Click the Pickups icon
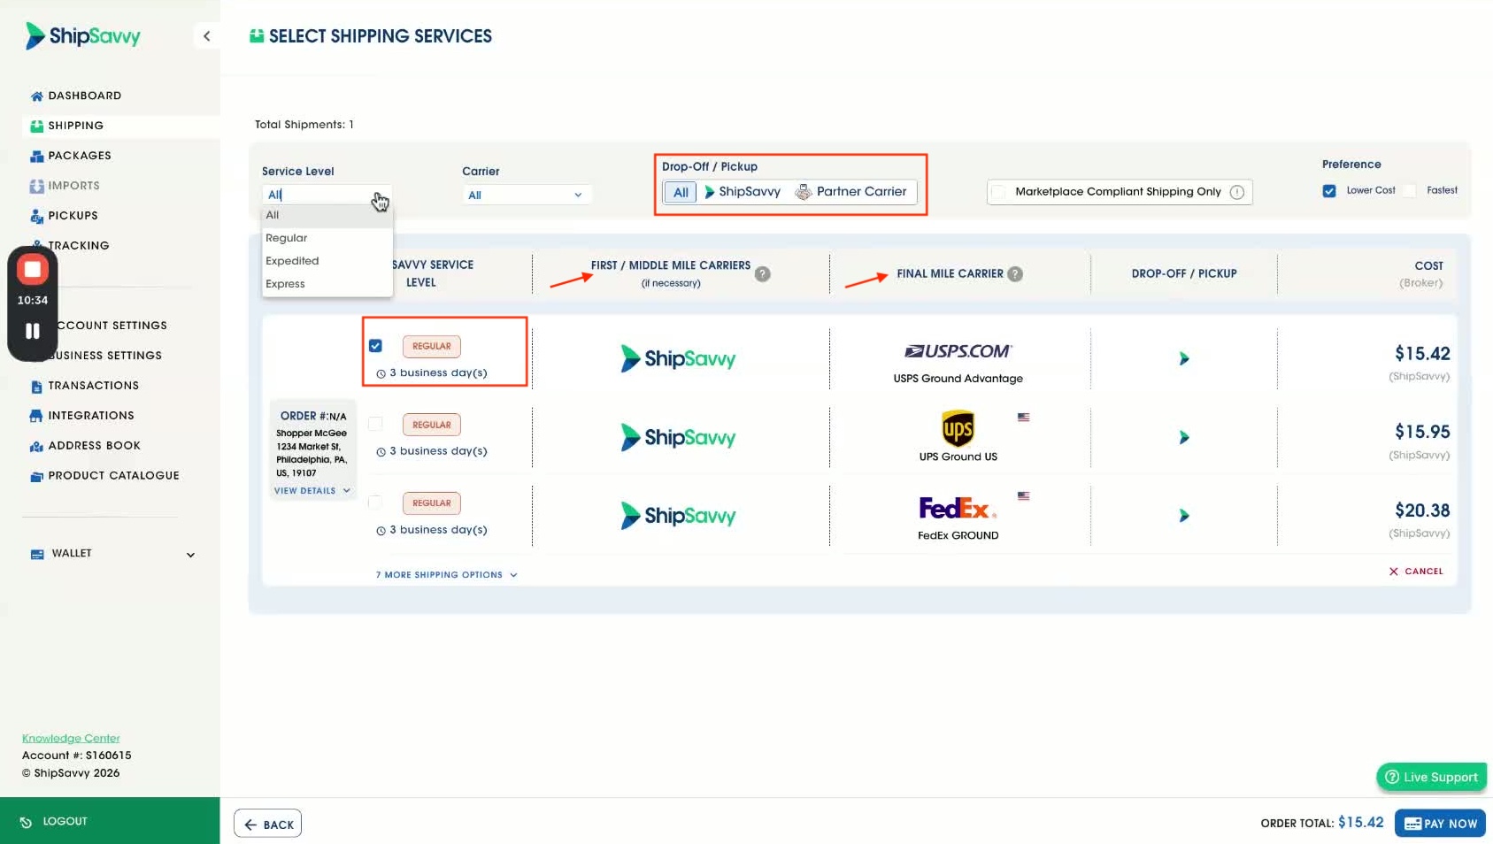The width and height of the screenshot is (1493, 844). click(x=36, y=216)
